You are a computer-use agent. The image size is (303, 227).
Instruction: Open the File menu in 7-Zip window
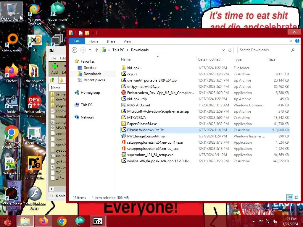click(53, 58)
